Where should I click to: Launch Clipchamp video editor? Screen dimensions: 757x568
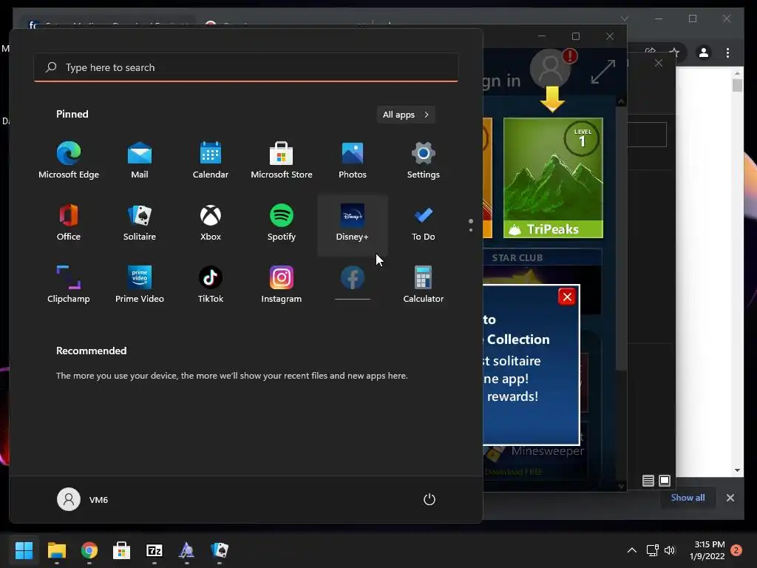tap(69, 285)
